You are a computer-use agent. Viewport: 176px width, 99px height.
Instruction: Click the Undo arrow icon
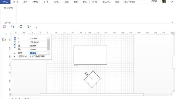pos(13,26)
